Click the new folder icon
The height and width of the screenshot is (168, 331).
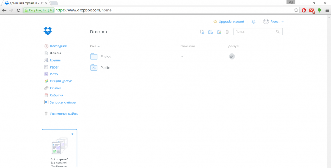pyautogui.click(x=210, y=32)
